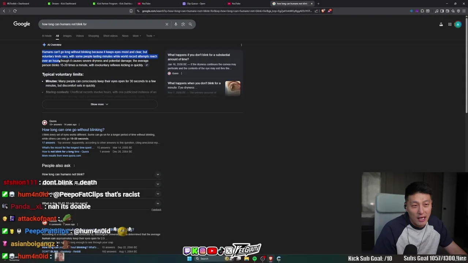Reload the Google search page
The image size is (468, 263).
pyautogui.click(x=15, y=11)
